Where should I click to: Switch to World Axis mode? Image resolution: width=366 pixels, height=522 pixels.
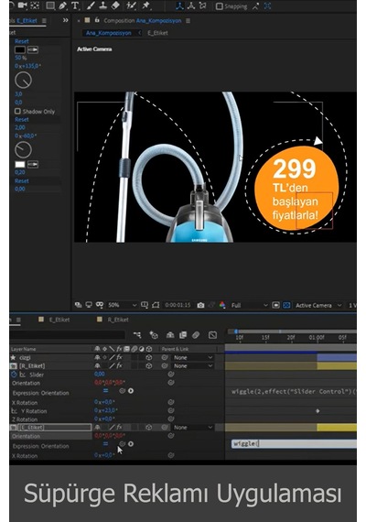191,5
